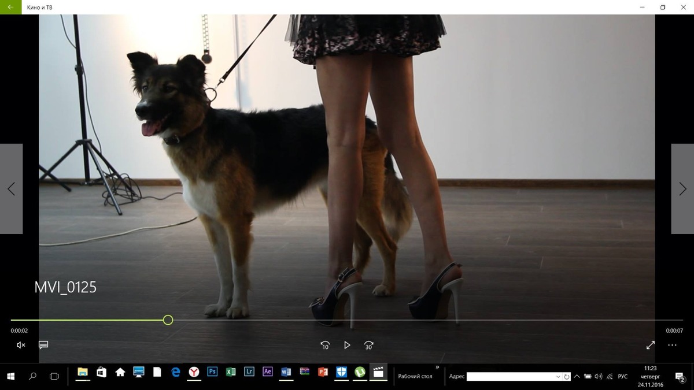694x390 pixels.
Task: Switch the РУС input language
Action: pos(623,377)
